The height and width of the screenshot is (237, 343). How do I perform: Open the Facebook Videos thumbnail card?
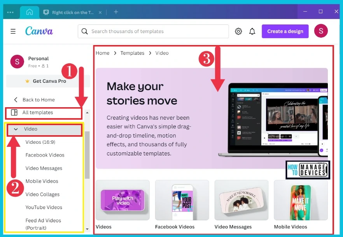pyautogui.click(x=182, y=200)
